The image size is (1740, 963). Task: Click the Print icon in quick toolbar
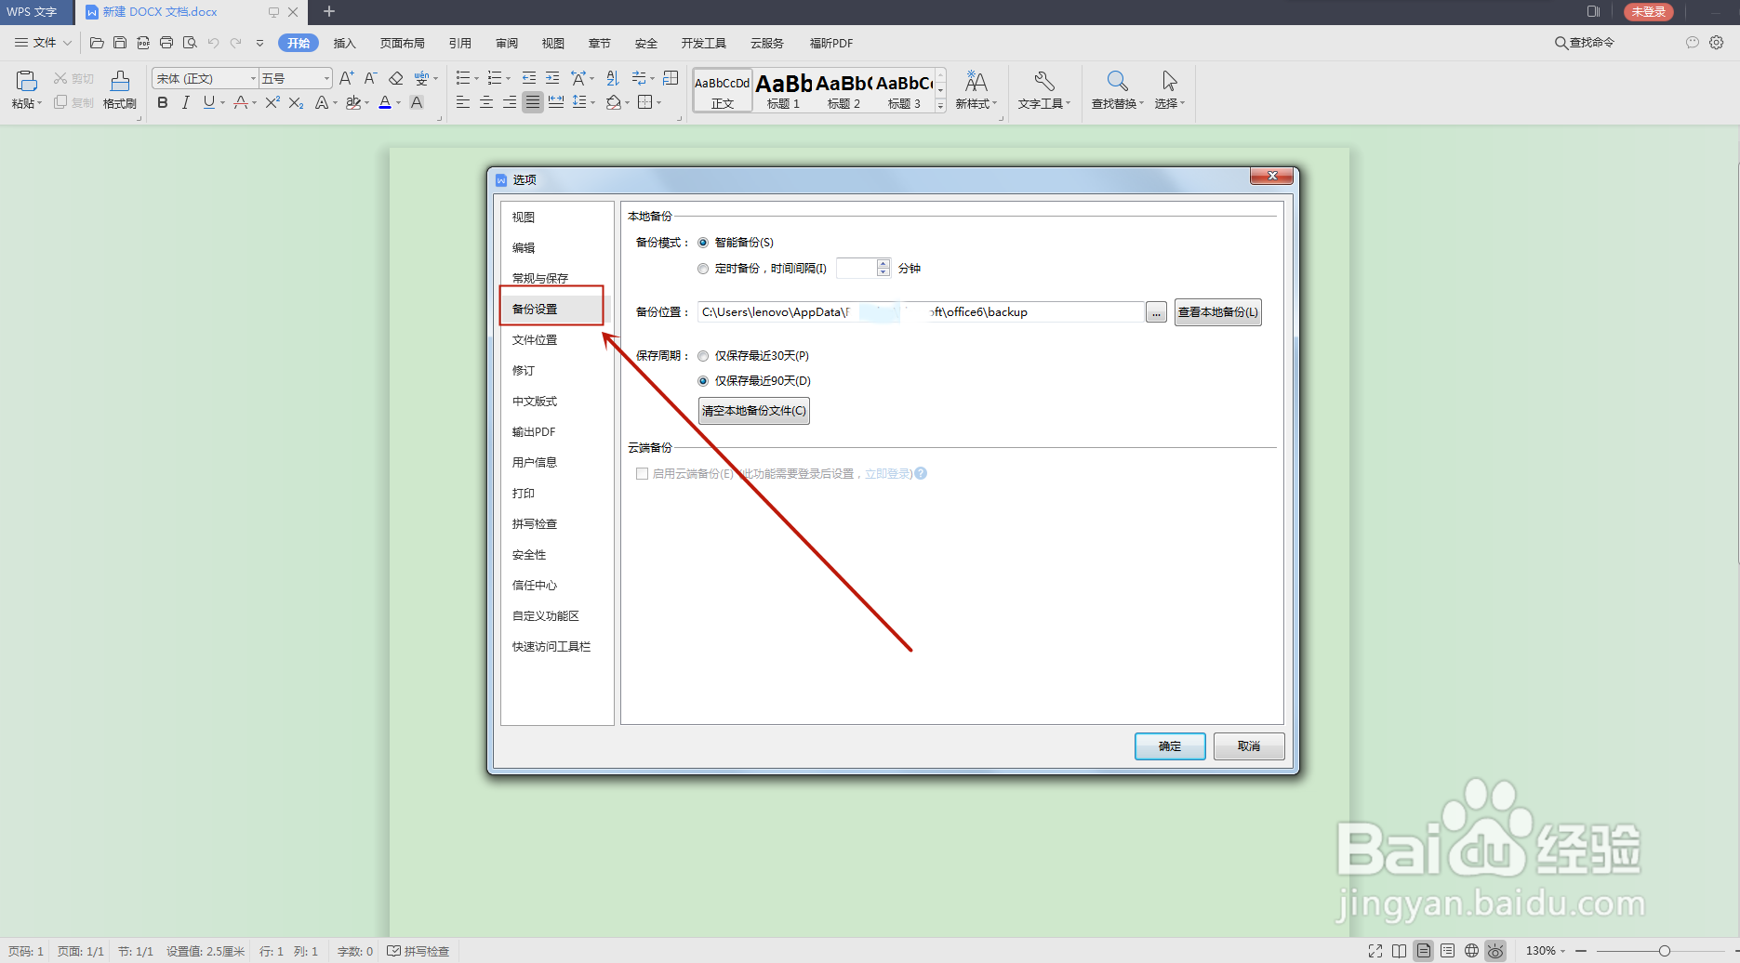pos(166,43)
